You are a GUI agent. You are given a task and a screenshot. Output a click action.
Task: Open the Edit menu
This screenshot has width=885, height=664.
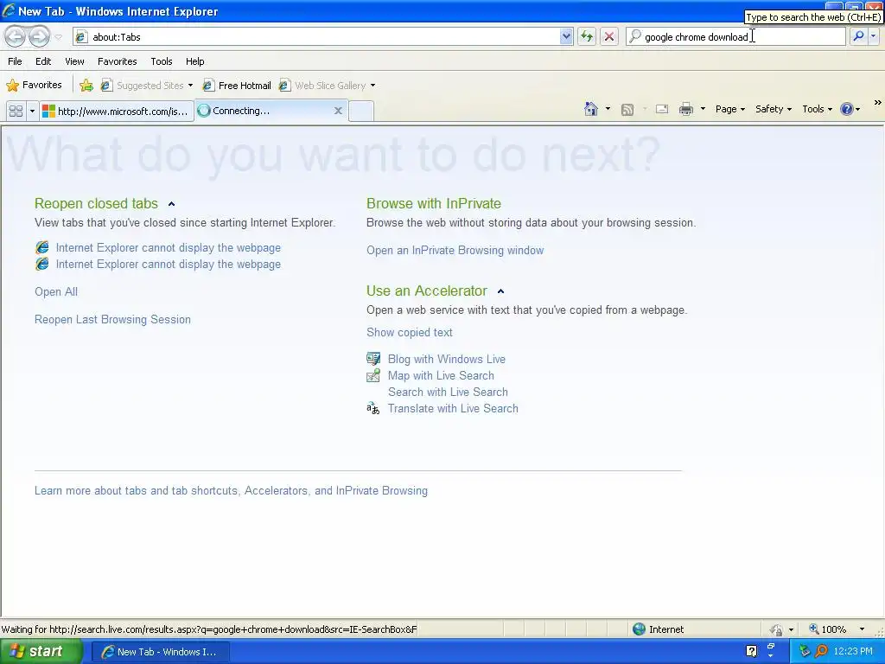point(43,61)
